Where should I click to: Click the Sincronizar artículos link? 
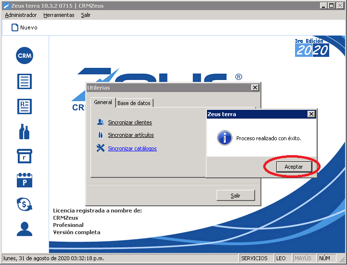click(x=131, y=135)
